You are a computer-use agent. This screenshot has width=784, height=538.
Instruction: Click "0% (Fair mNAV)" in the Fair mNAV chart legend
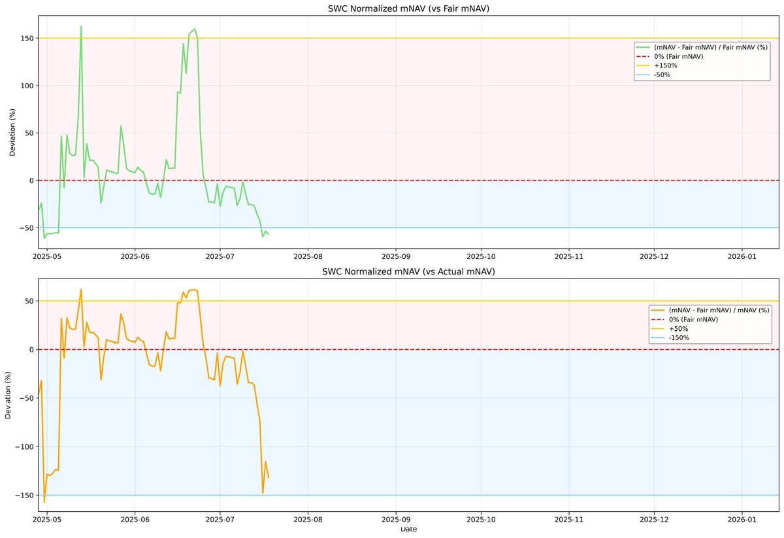(x=678, y=56)
